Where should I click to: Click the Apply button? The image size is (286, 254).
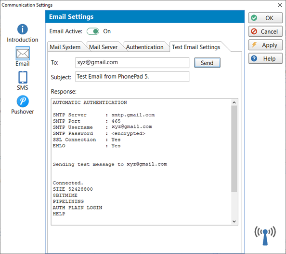coord(265,45)
